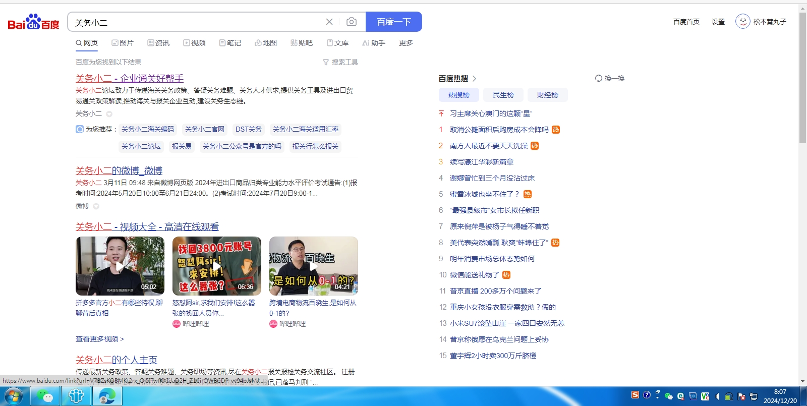Click the WeChat icon in system tray
Image resolution: width=807 pixels, height=406 pixels.
[669, 396]
